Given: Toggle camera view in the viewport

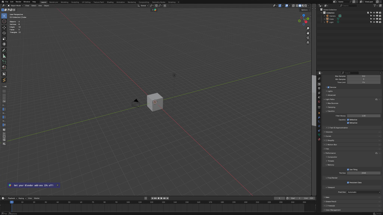Looking at the screenshot, I should [x=308, y=38].
